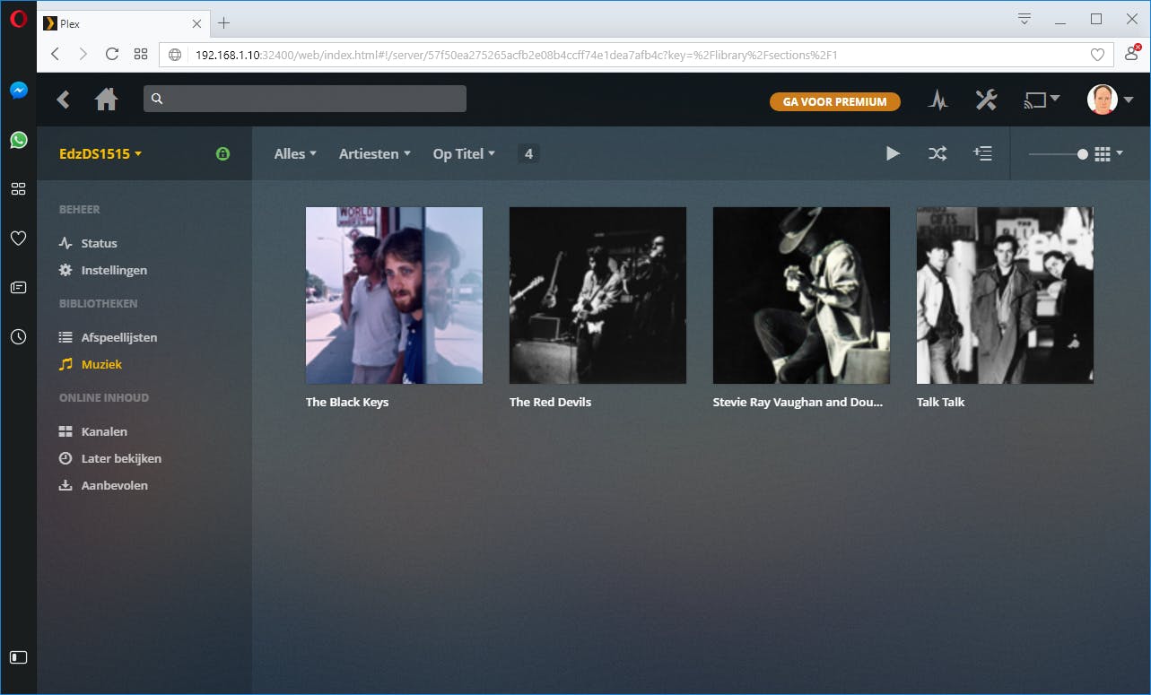Open Opera bookmarks heart in sidebar
1151x695 pixels.
tap(18, 239)
